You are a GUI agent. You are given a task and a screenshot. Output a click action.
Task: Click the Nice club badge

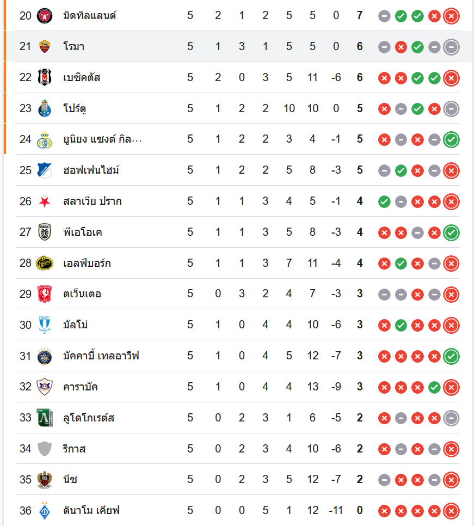click(x=45, y=480)
